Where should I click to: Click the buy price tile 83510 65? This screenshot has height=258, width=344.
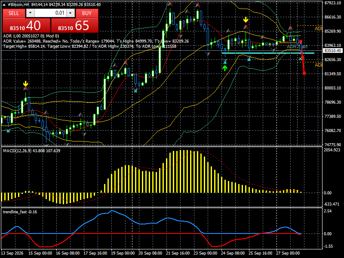coord(74,25)
